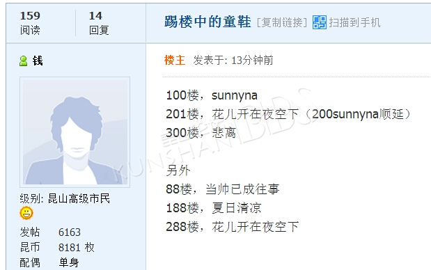The image size is (431, 270).
Task: Click the line 188楼，夏日清凉
Action: pos(214,208)
